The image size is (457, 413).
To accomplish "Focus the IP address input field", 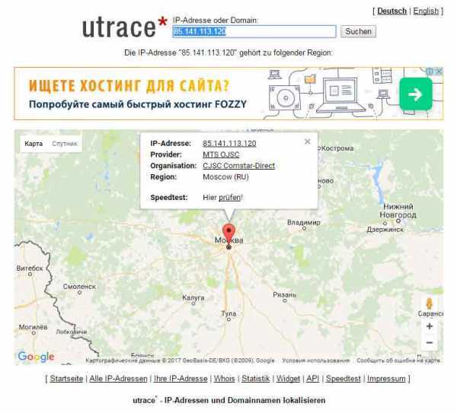I will (254, 31).
